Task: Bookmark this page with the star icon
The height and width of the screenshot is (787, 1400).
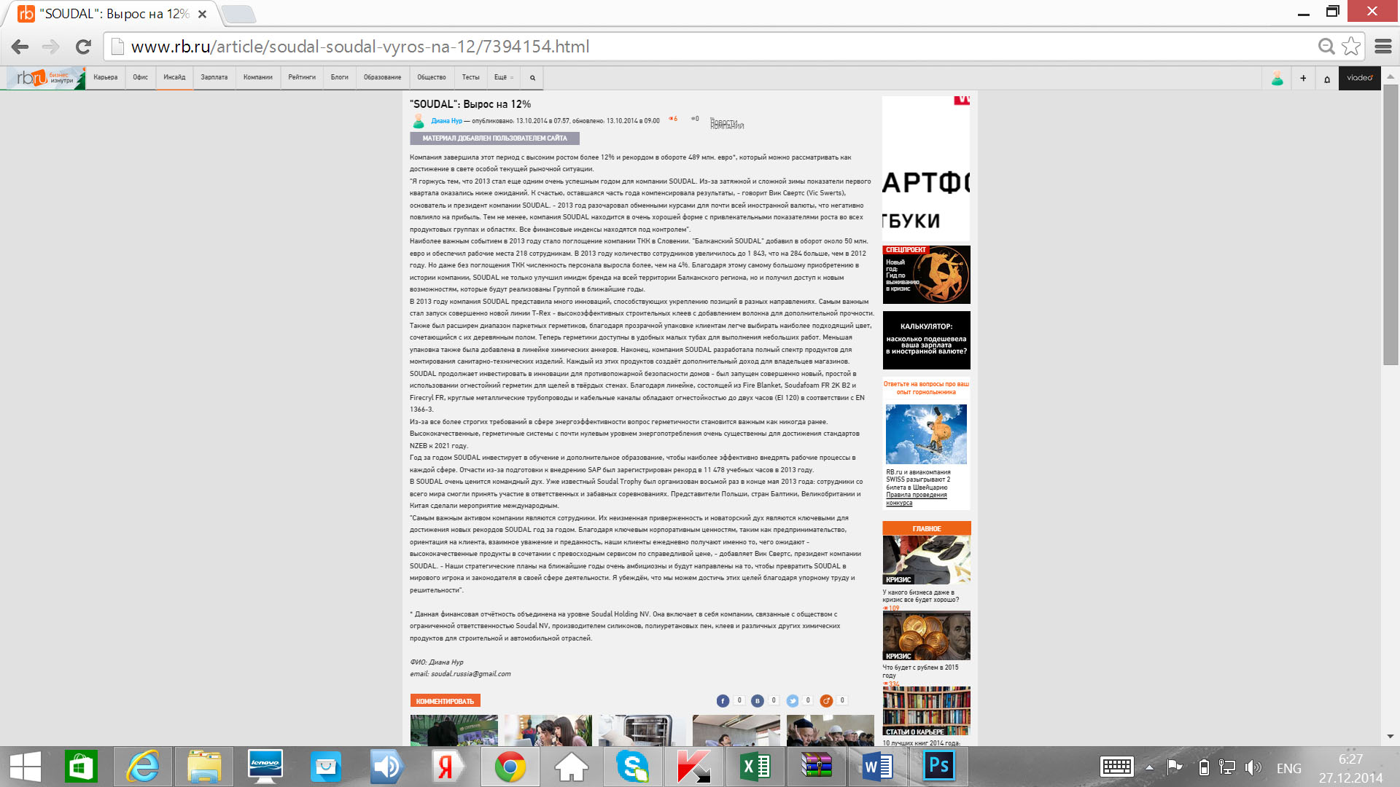Action: click(1351, 47)
